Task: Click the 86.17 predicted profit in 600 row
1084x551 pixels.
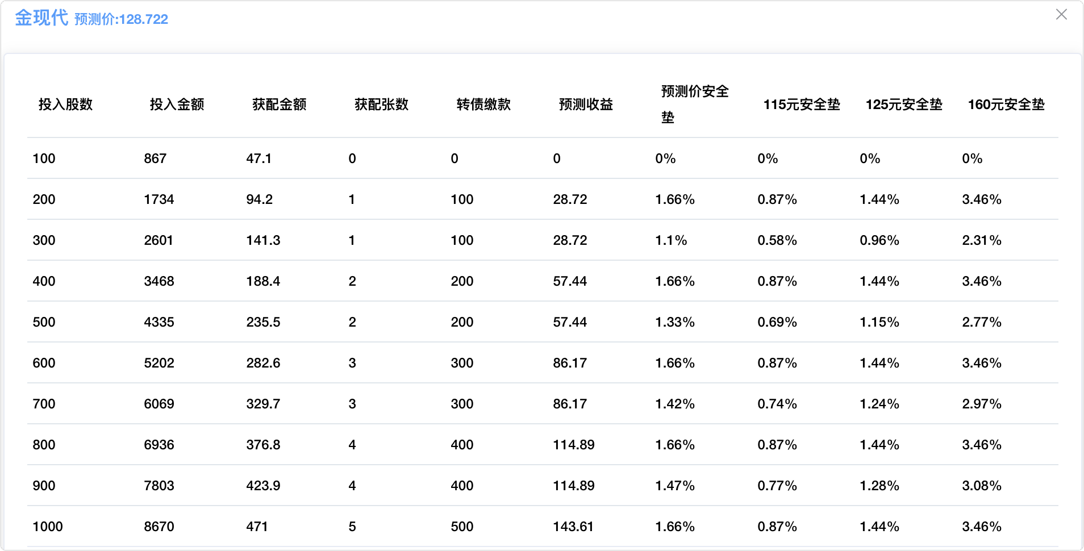Action: (570, 363)
